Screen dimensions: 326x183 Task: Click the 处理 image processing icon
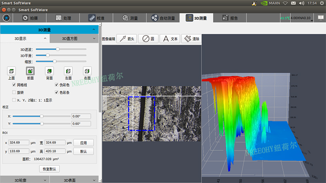59,18
